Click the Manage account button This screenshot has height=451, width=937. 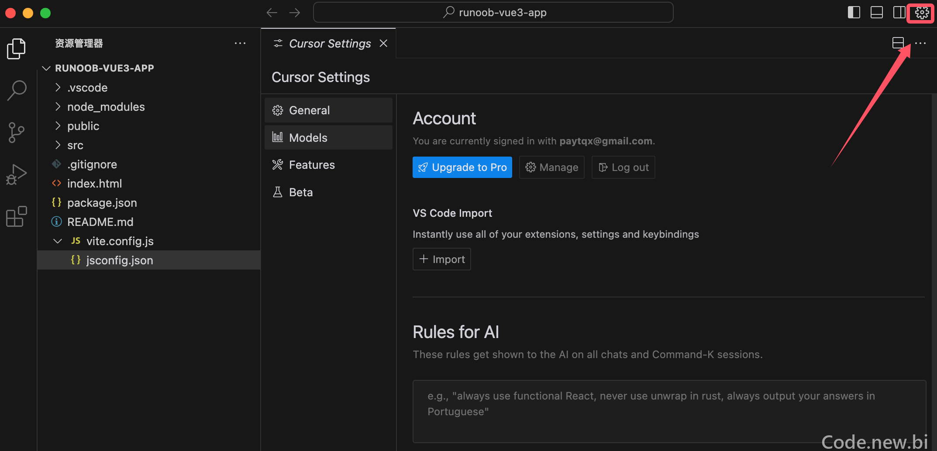[x=551, y=167]
